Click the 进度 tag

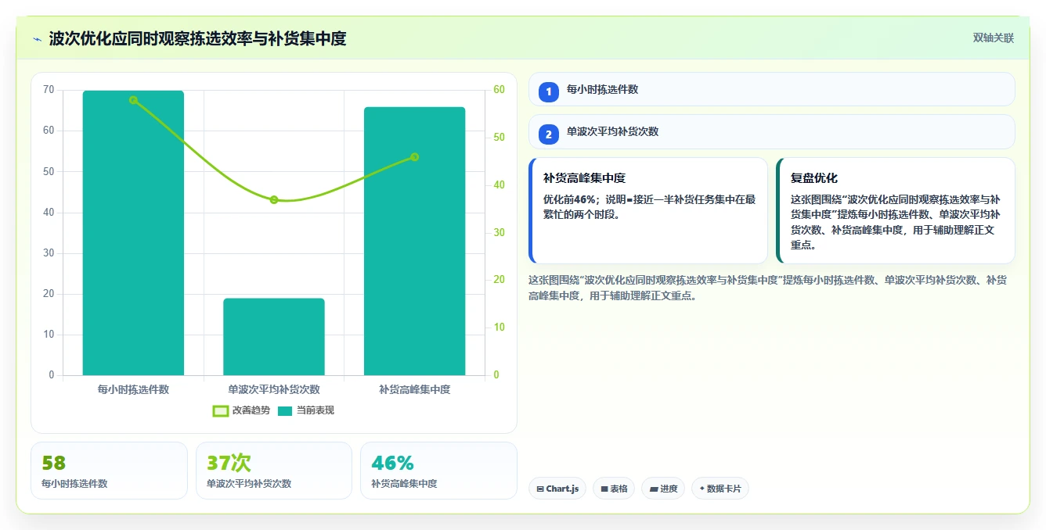(x=663, y=489)
